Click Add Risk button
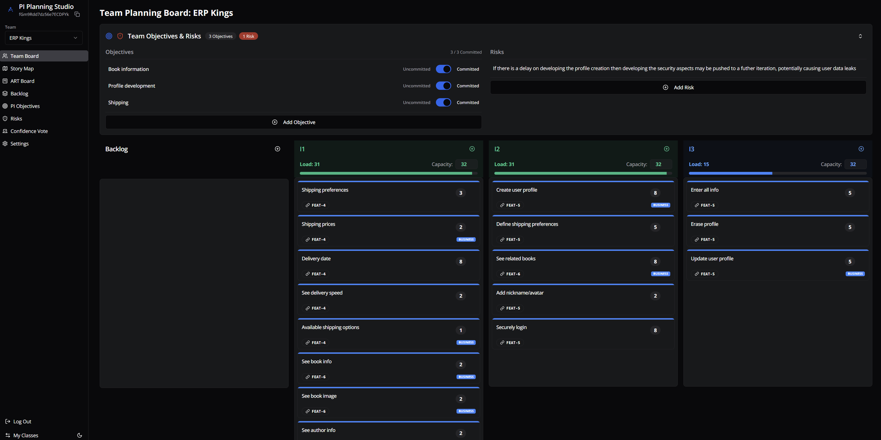881x440 pixels. (678, 87)
